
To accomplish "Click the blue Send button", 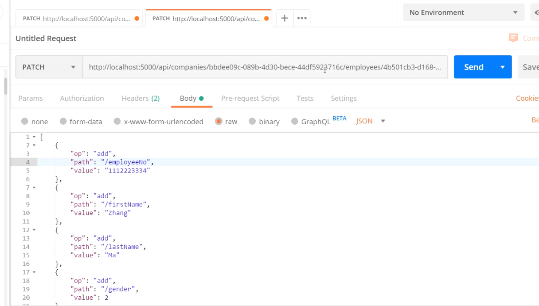I will tap(473, 67).
